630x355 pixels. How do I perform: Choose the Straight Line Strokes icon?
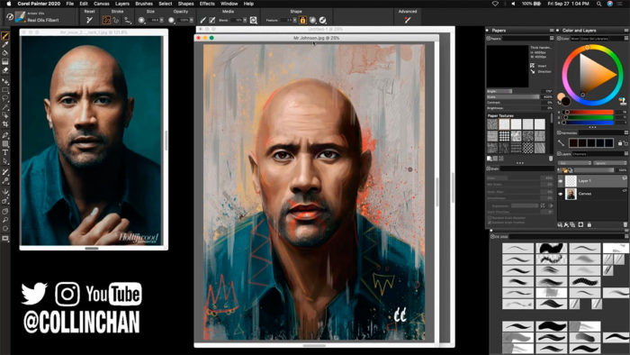116,20
